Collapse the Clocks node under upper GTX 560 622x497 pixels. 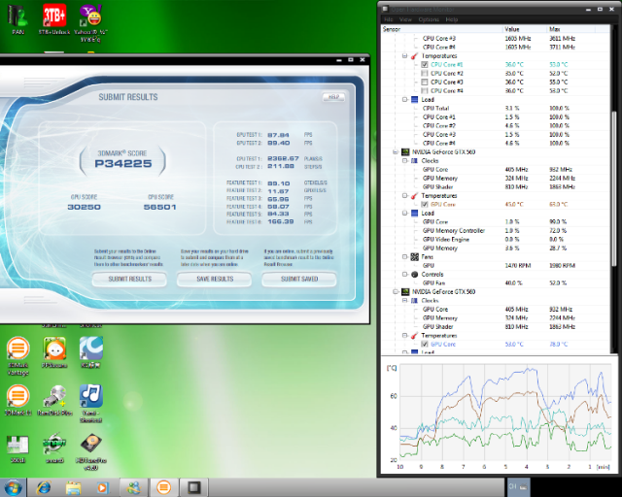(404, 160)
